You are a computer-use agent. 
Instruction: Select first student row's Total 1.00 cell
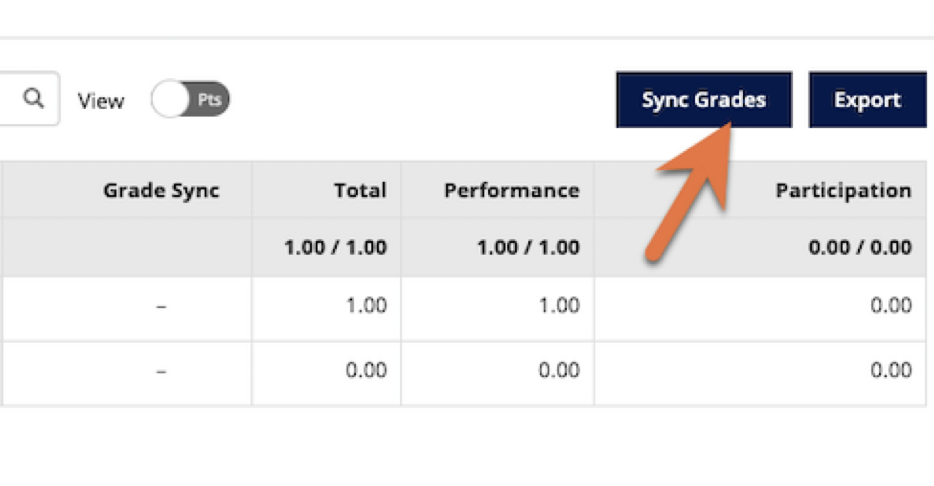[x=366, y=305]
